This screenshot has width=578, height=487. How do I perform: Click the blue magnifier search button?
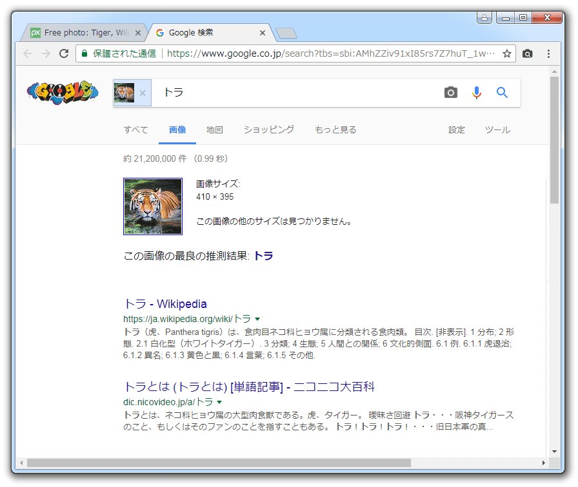[502, 92]
